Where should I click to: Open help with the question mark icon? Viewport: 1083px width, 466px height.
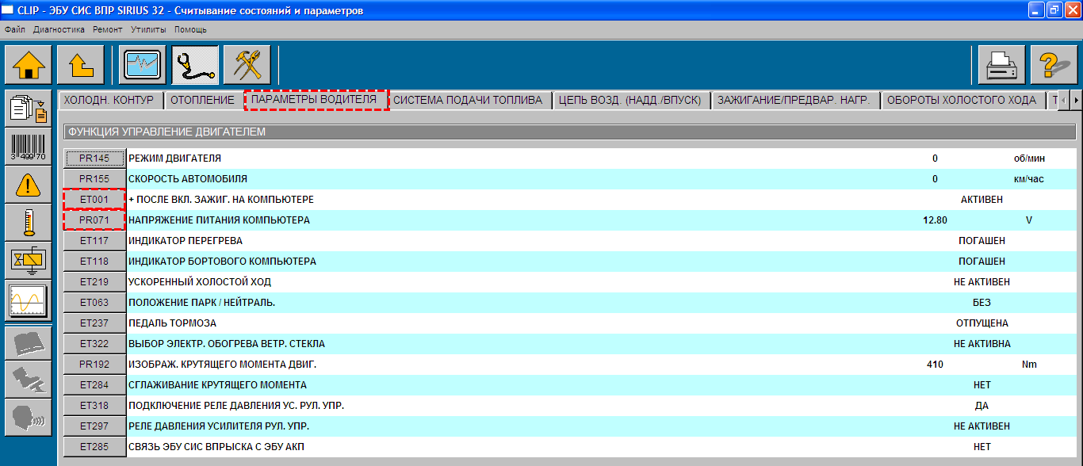[1054, 64]
